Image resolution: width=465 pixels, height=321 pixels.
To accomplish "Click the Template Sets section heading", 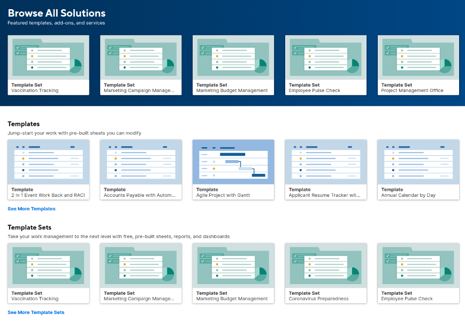I will coord(31,227).
